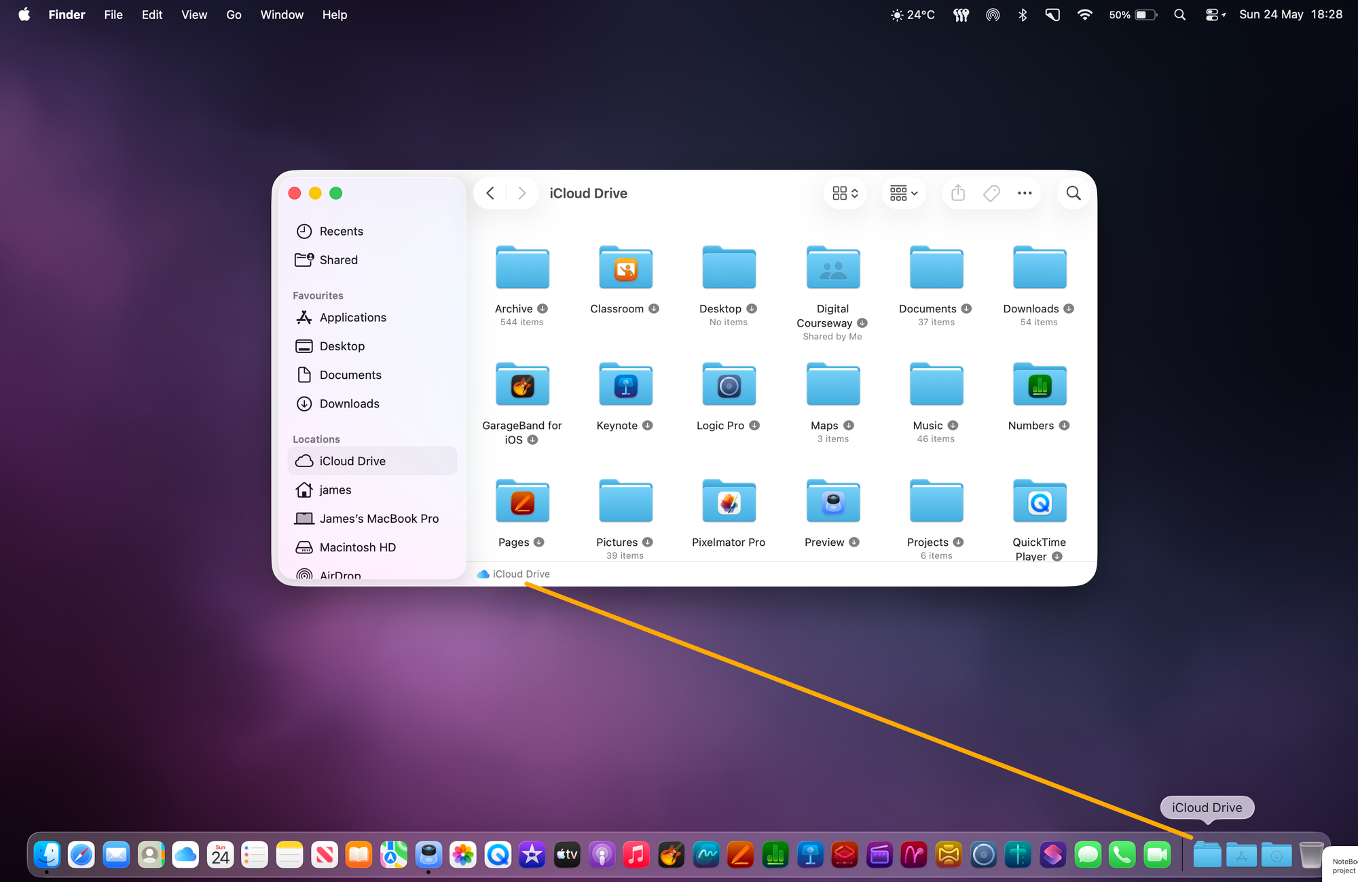This screenshot has width=1358, height=882.
Task: Select the Pages folder
Action: (x=522, y=502)
